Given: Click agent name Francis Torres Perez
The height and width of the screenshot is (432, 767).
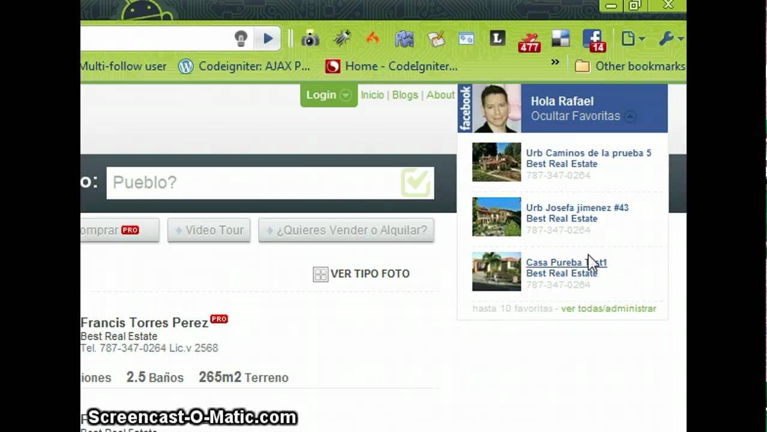Looking at the screenshot, I should (x=144, y=323).
